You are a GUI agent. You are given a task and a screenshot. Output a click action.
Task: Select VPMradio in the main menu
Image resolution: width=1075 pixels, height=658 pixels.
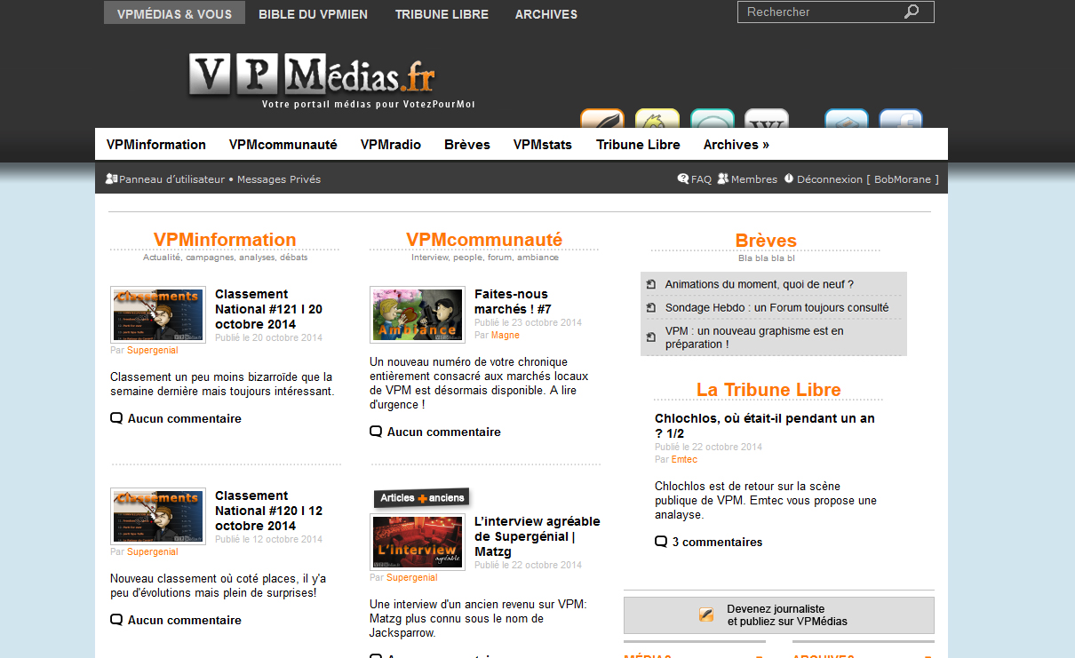[391, 145]
